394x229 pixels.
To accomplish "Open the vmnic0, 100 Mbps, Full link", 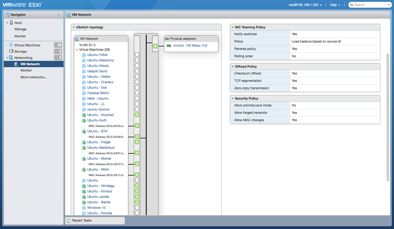I will [190, 46].
